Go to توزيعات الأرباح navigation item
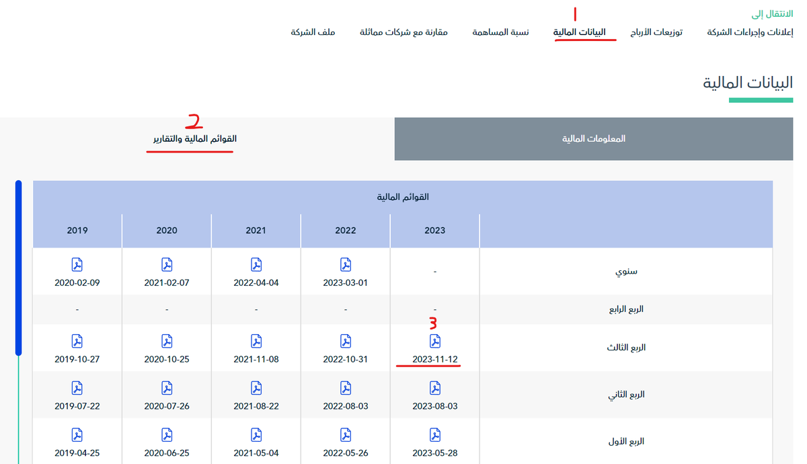 (656, 32)
